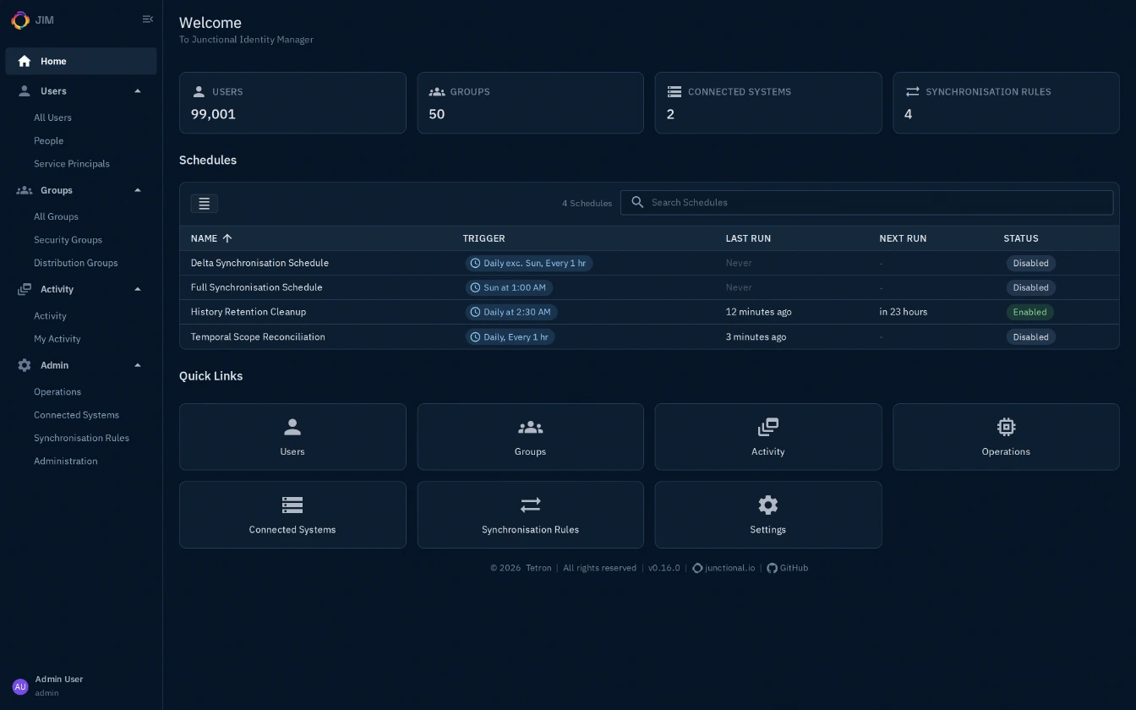Click the server icon on Connected Systems quick link
The width and height of the screenshot is (1136, 710).
pyautogui.click(x=292, y=505)
